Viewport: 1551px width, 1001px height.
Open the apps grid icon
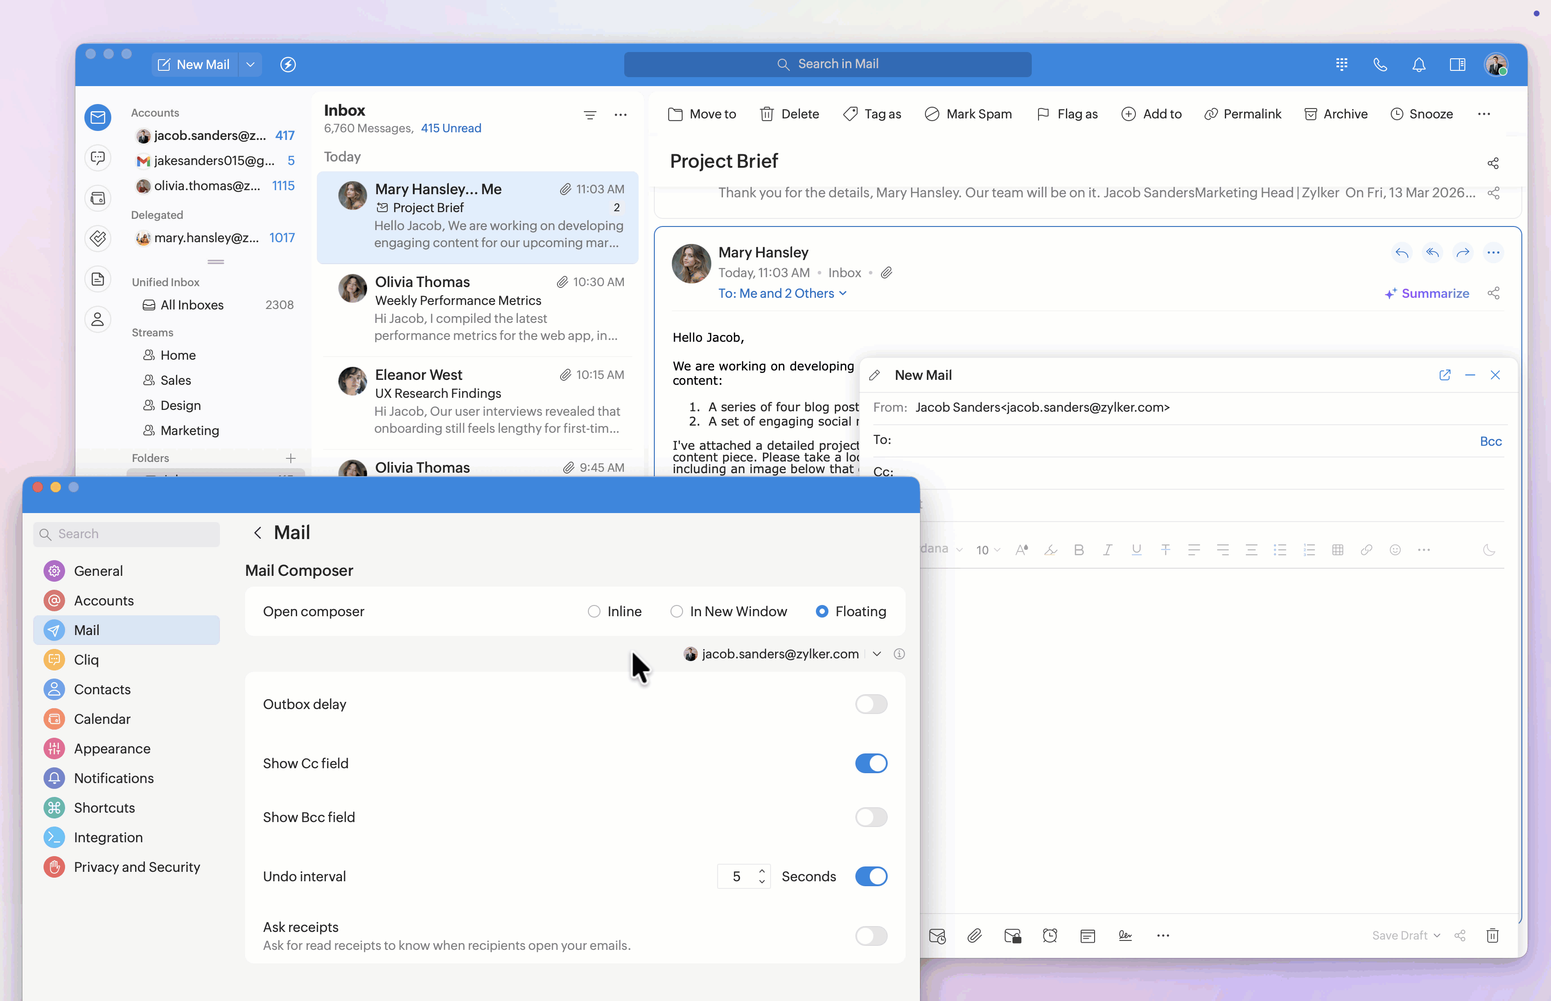[1341, 64]
